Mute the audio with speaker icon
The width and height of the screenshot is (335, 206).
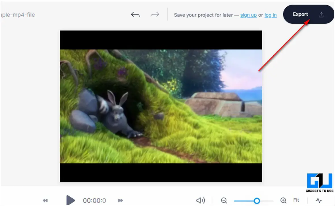(x=200, y=200)
